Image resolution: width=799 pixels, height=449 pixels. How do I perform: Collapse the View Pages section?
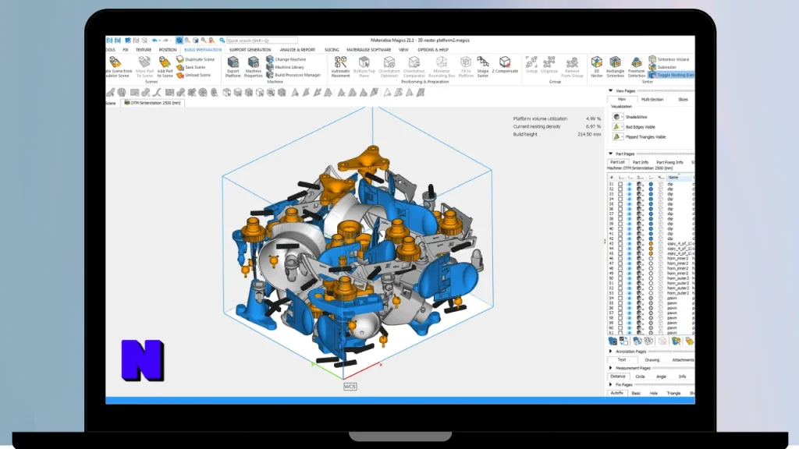(x=610, y=90)
